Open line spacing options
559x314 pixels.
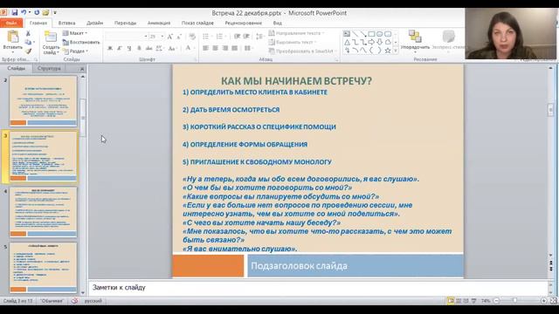click(260, 37)
